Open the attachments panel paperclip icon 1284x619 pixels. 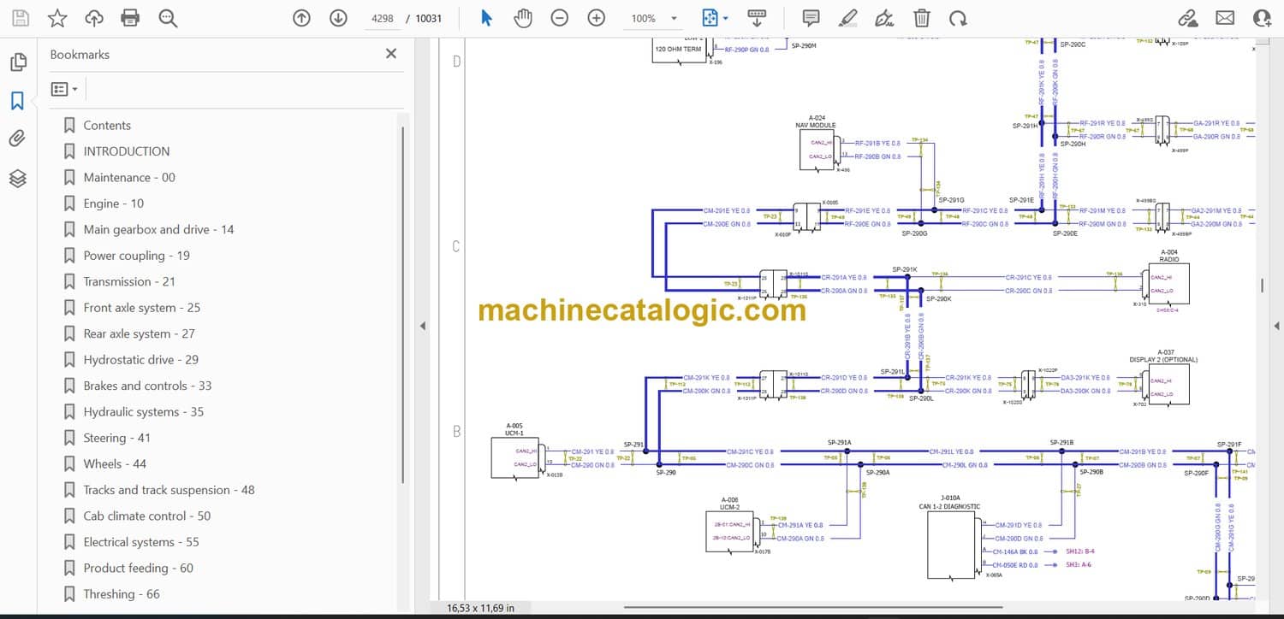[x=18, y=139]
